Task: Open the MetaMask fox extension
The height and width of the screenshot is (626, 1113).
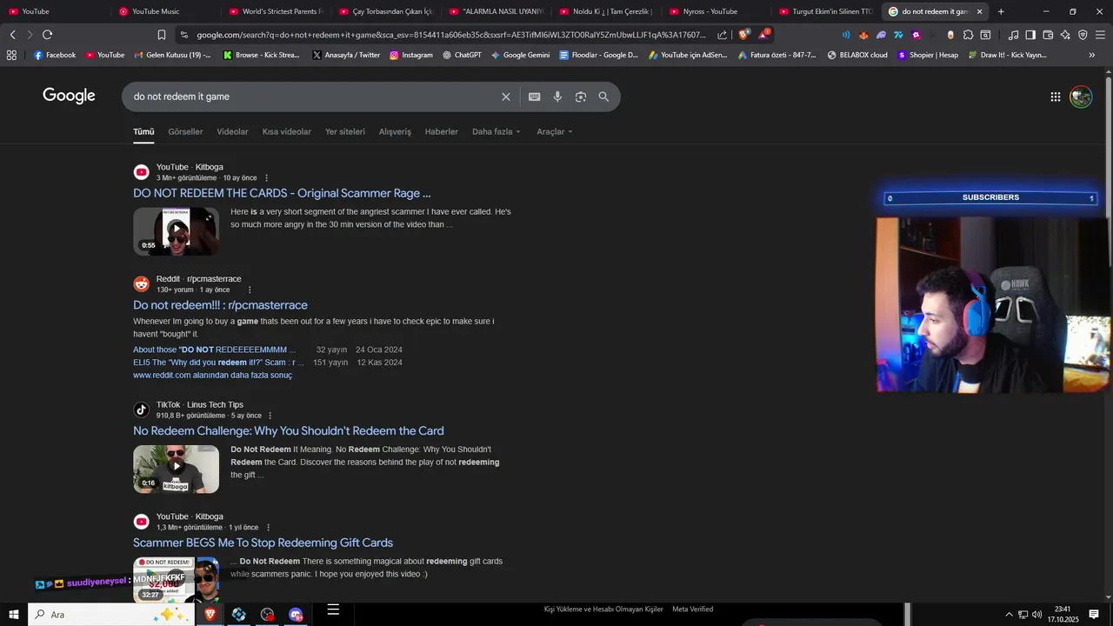Action: [x=863, y=35]
